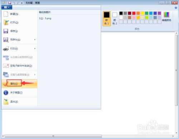Maximize the Paint window
This screenshot has width=179, height=139.
[168, 3]
